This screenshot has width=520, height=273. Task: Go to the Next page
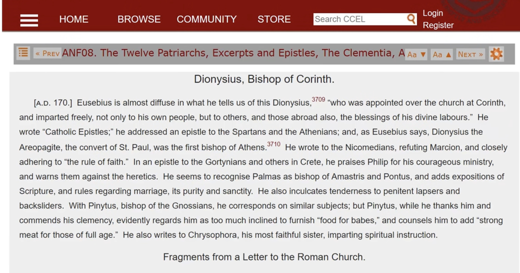470,54
